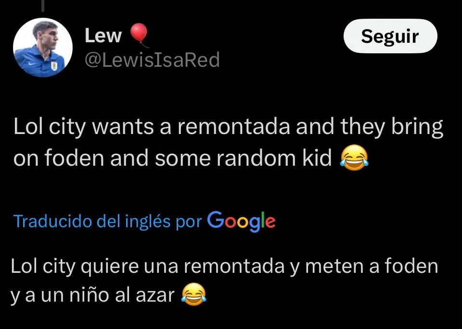Click the thread connector line above the avatar
462x329 pixels.
[43, 6]
